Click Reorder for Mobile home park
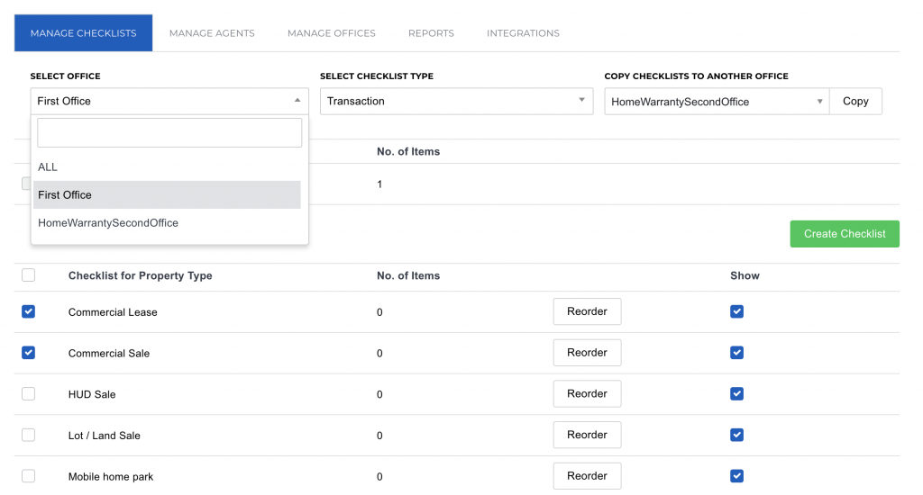923x495 pixels. [587, 476]
